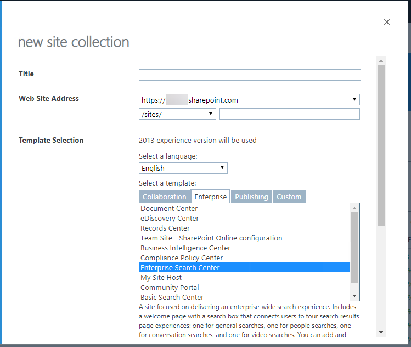Select Document Center template
The width and height of the screenshot is (411, 347).
pyautogui.click(x=169, y=209)
